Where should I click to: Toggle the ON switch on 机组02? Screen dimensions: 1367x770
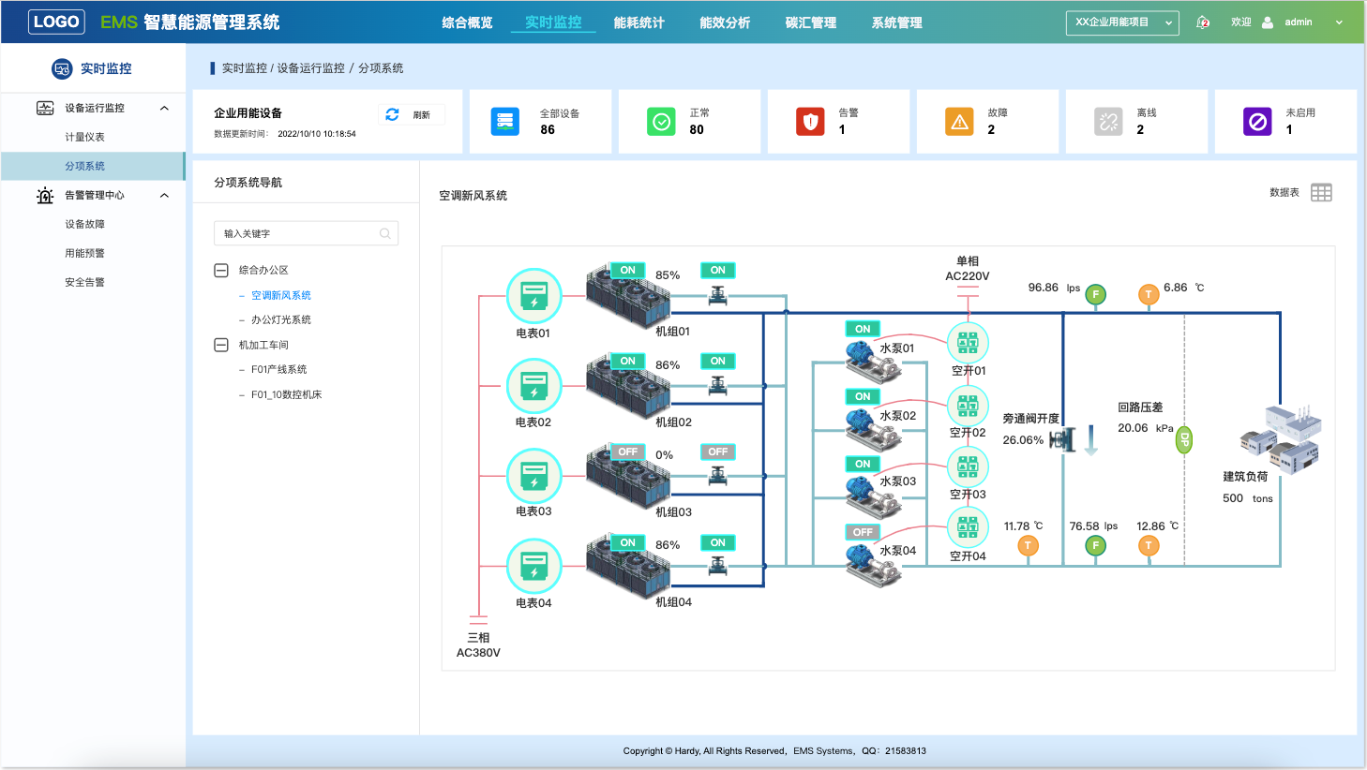pyautogui.click(x=627, y=362)
